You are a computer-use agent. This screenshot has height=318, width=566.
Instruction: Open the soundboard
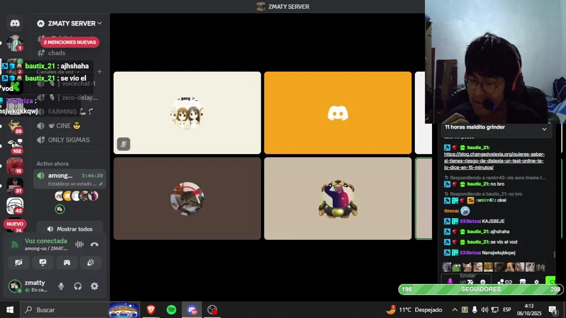91,262
